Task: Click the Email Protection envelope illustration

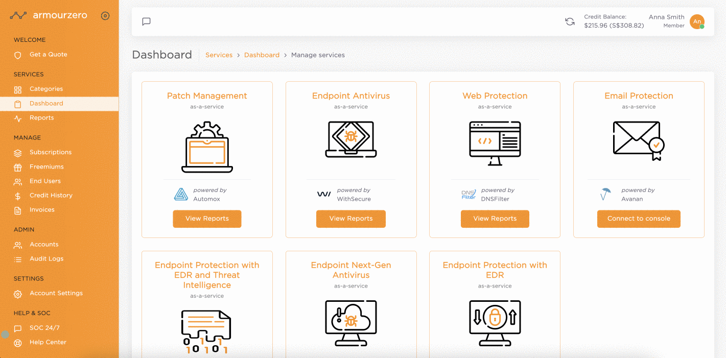Action: pos(639,141)
